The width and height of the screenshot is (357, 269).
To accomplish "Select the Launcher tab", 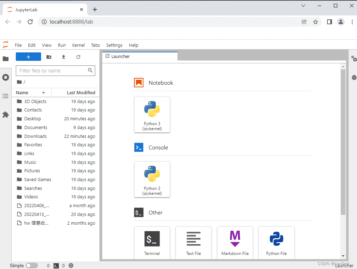I will tap(140, 56).
